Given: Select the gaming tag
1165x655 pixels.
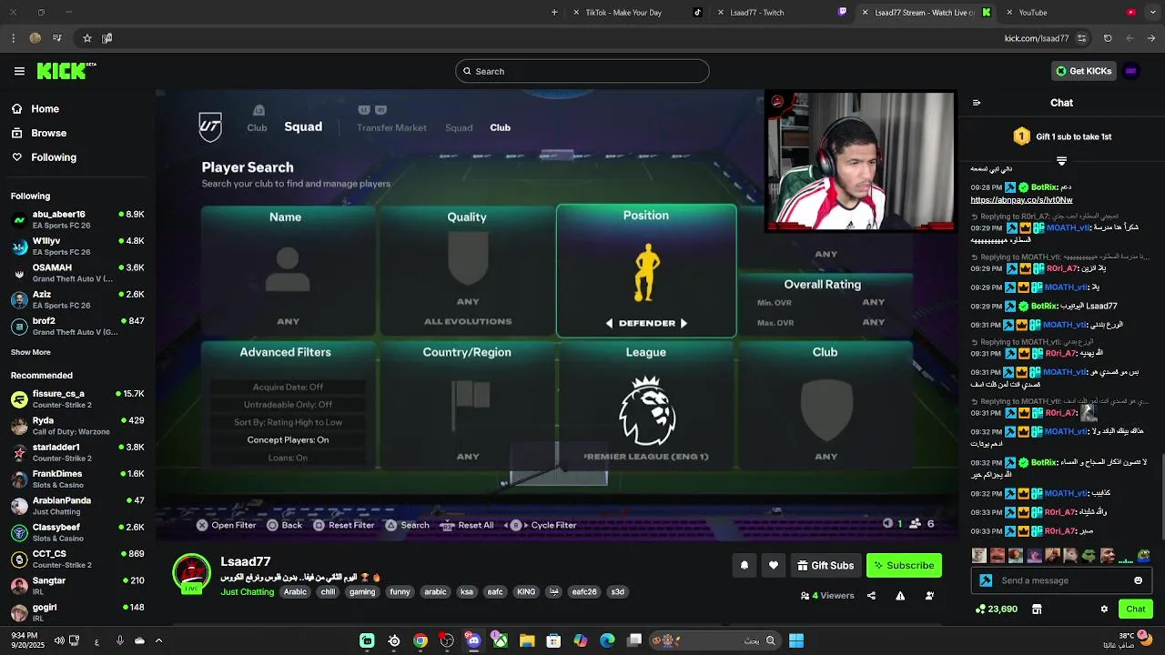Looking at the screenshot, I should coord(362,591).
